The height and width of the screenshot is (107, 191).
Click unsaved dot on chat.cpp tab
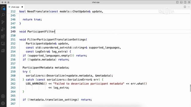coord(22,7)
